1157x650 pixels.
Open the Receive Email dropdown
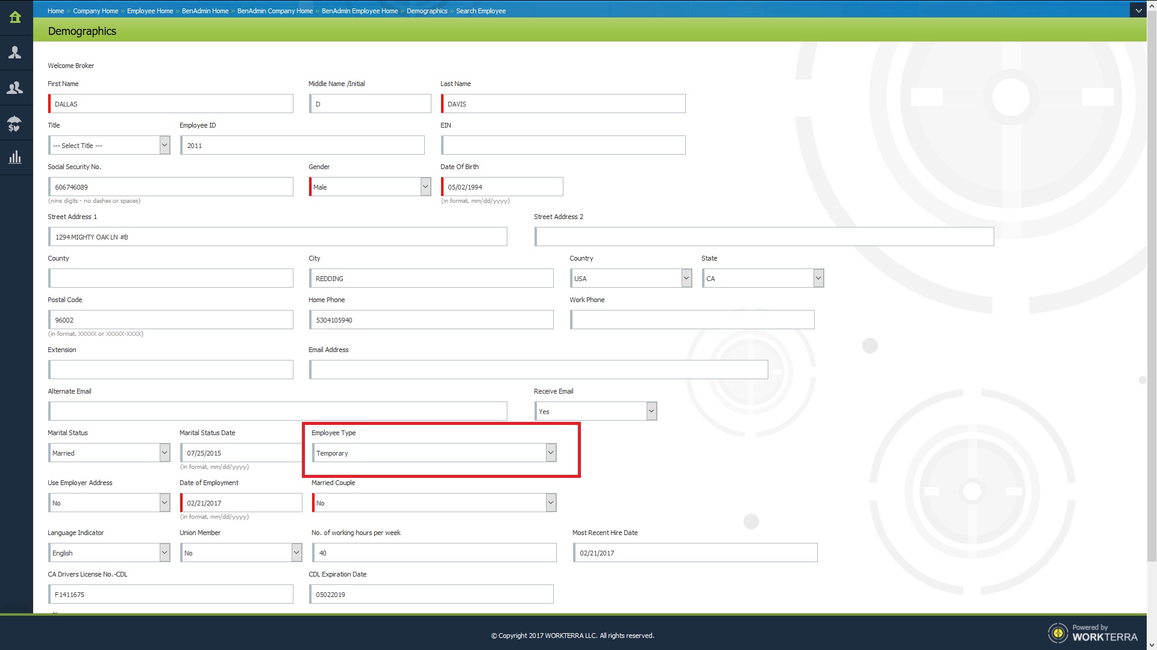(x=595, y=411)
